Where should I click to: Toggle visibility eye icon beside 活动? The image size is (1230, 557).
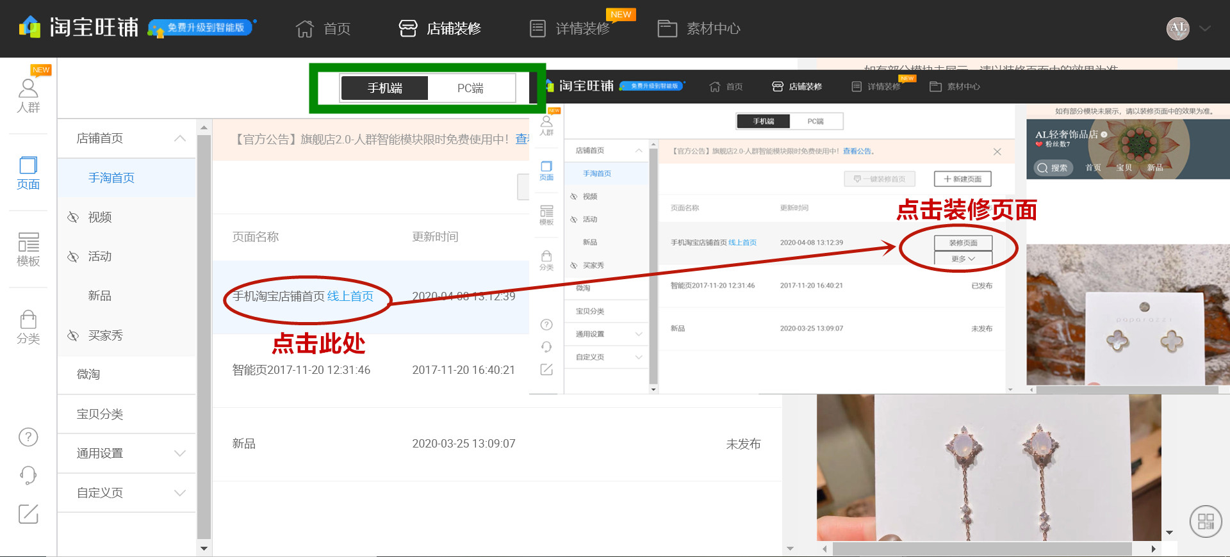click(x=73, y=257)
